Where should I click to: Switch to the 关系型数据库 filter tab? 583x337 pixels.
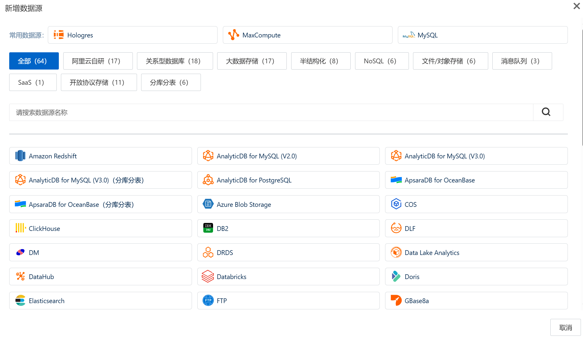[175, 61]
